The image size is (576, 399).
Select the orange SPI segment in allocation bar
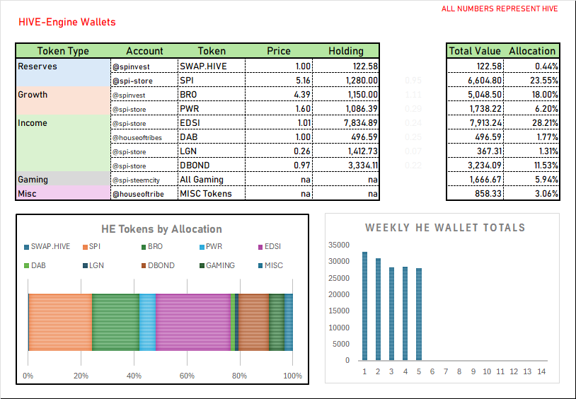(61, 322)
